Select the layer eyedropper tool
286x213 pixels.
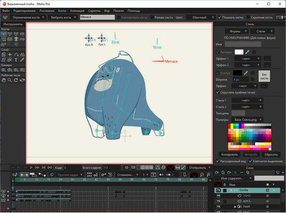pyautogui.click(x=22, y=60)
